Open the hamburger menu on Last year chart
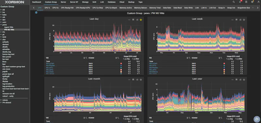The height and width of the screenshot is (123, 261). [236, 79]
